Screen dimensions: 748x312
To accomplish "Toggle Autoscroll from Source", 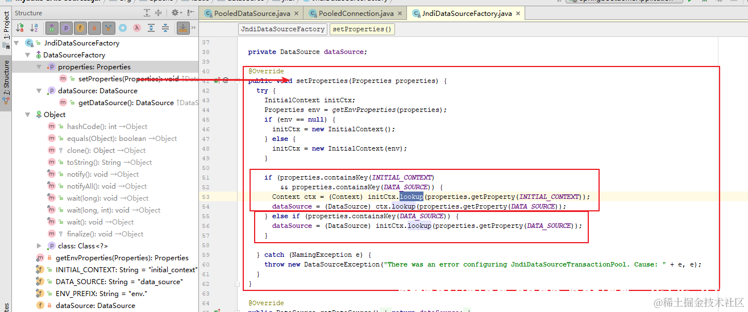I will coord(183,27).
